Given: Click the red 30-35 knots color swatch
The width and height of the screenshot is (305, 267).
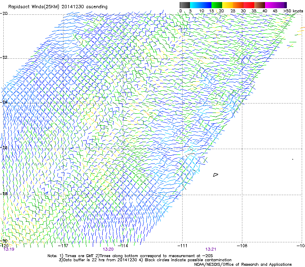Looking at the screenshot, I should pos(249,5).
